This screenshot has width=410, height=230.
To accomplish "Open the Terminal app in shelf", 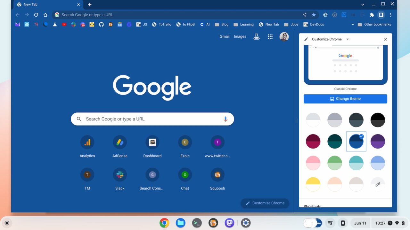I will (197, 223).
